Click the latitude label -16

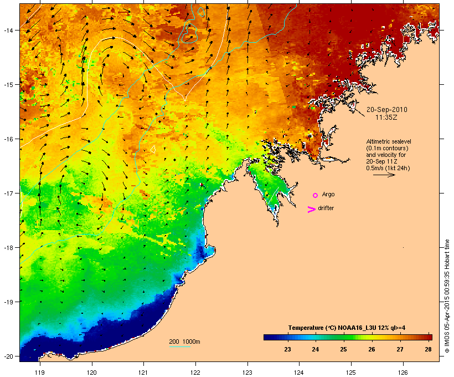[x=8, y=139]
